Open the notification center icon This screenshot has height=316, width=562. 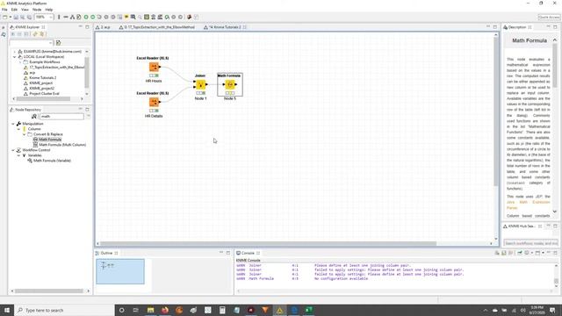pyautogui.click(x=552, y=310)
